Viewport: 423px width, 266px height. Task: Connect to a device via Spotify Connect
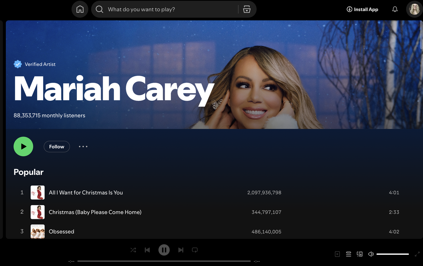pos(360,254)
